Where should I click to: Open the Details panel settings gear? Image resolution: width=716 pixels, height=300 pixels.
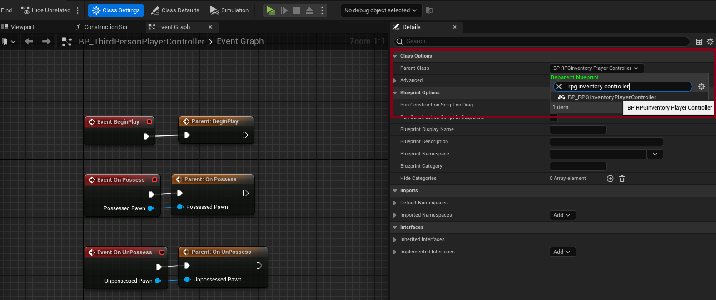[710, 42]
